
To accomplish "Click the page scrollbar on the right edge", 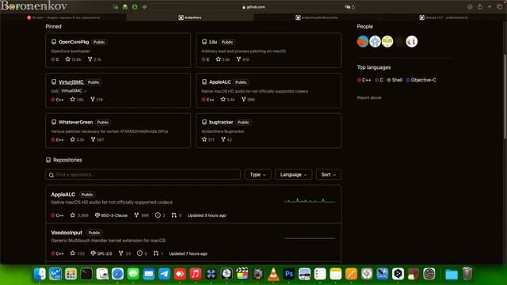I will (x=505, y=97).
